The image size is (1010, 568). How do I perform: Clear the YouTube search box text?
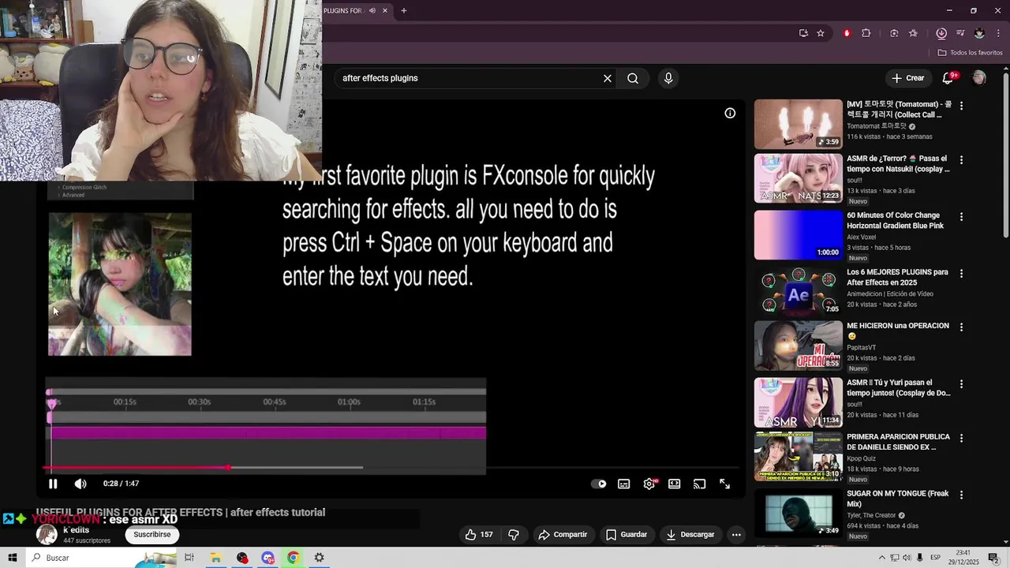coord(608,78)
